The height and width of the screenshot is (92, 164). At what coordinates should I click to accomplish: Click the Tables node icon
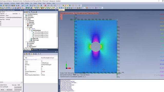pyautogui.click(x=28, y=45)
